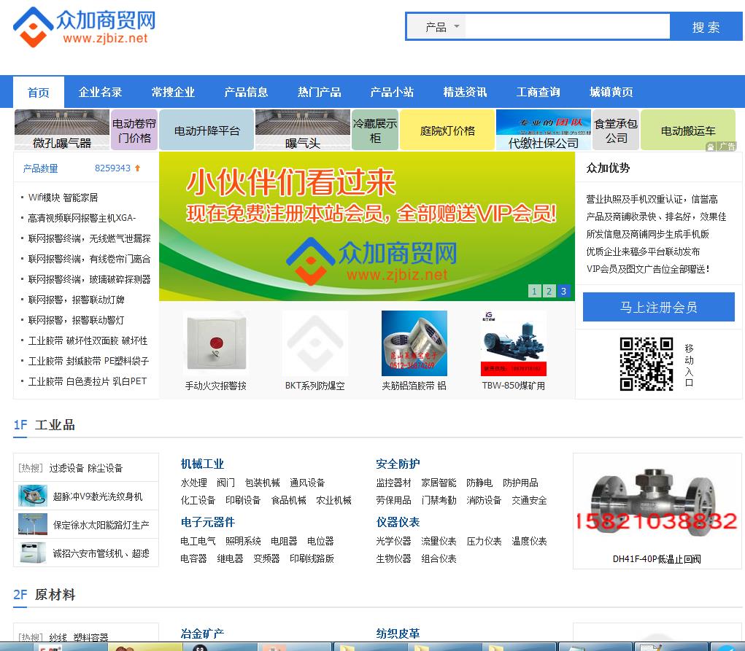This screenshot has width=745, height=651.
Task: Open the 水处理 category link
Action: (194, 483)
